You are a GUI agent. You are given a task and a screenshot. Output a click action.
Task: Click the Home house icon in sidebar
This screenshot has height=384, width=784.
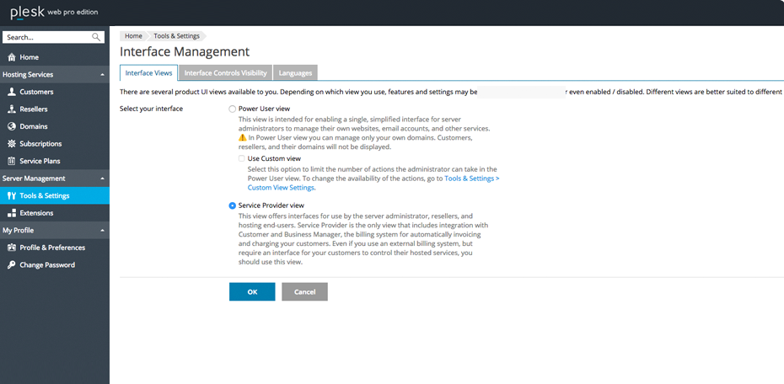pyautogui.click(x=11, y=57)
